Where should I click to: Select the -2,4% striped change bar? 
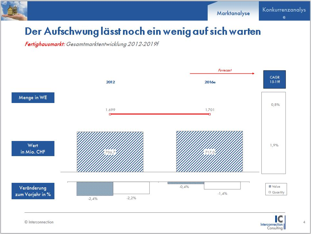click(x=95, y=189)
